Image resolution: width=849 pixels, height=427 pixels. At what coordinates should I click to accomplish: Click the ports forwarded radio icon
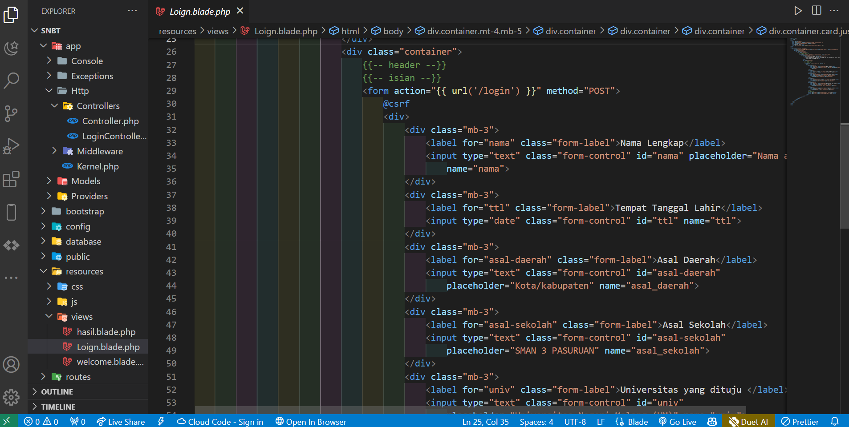78,422
